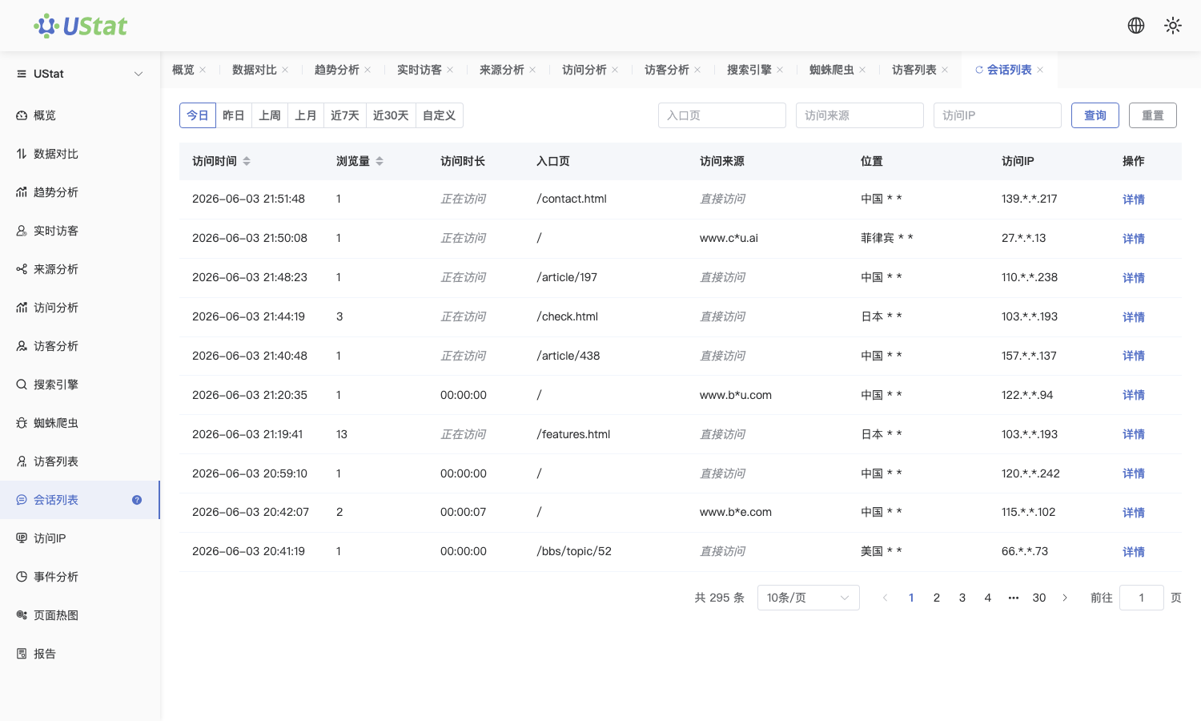Select 上月 date range
Image resolution: width=1201 pixels, height=721 pixels.
[x=306, y=115]
